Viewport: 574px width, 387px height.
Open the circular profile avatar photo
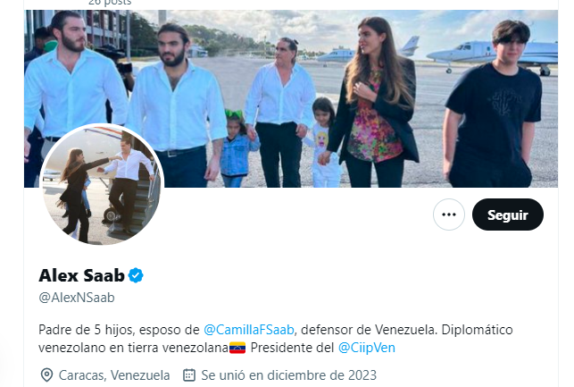point(102,185)
